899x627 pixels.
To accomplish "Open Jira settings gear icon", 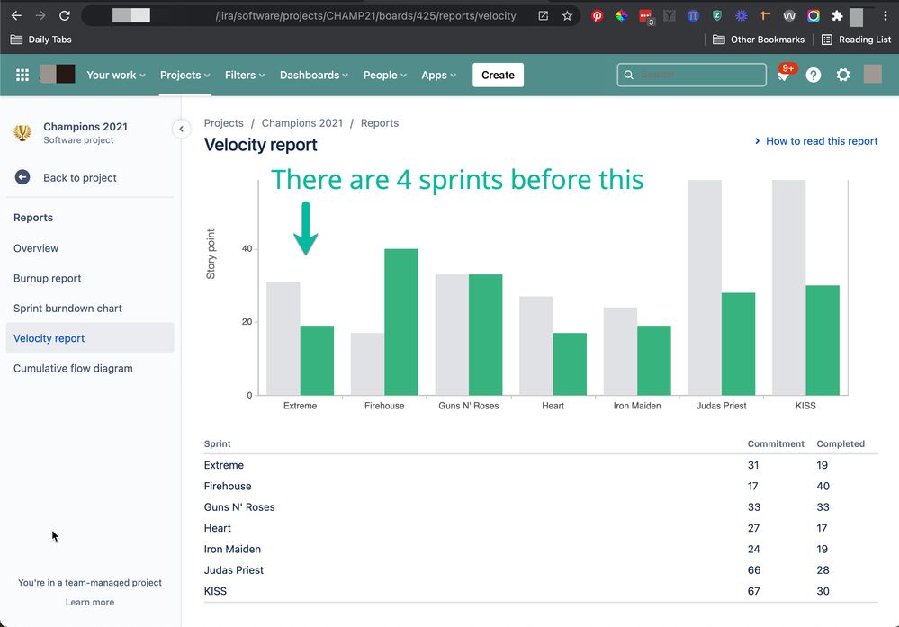I will 842,75.
